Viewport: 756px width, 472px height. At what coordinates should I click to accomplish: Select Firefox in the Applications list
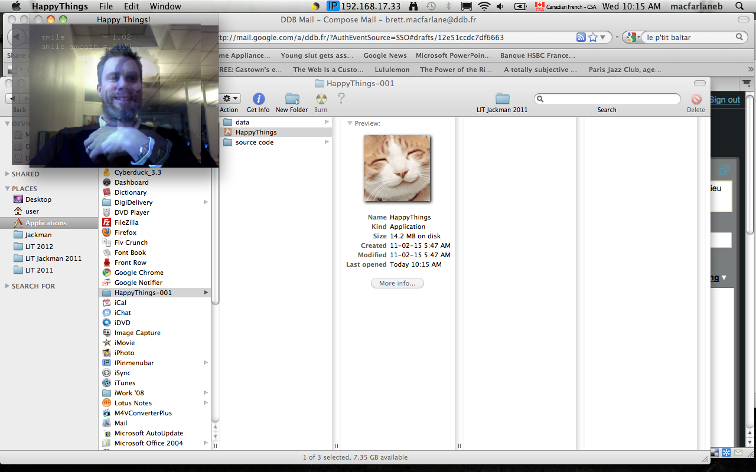pos(125,232)
